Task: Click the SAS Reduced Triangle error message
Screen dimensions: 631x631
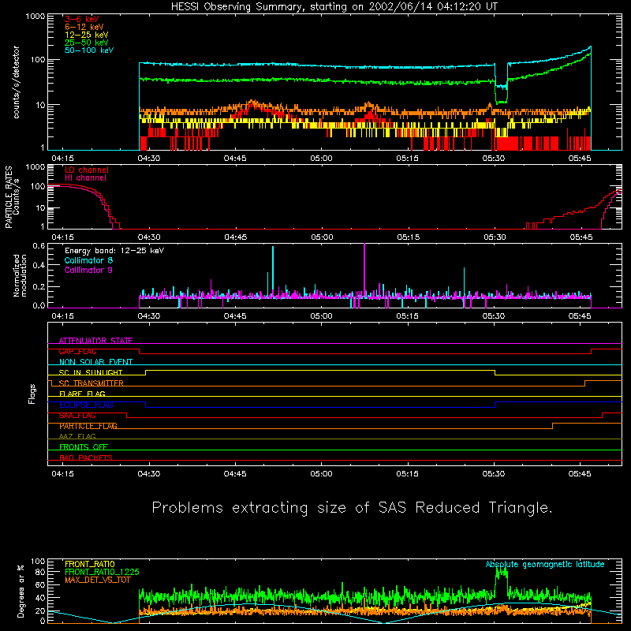Action: point(352,508)
